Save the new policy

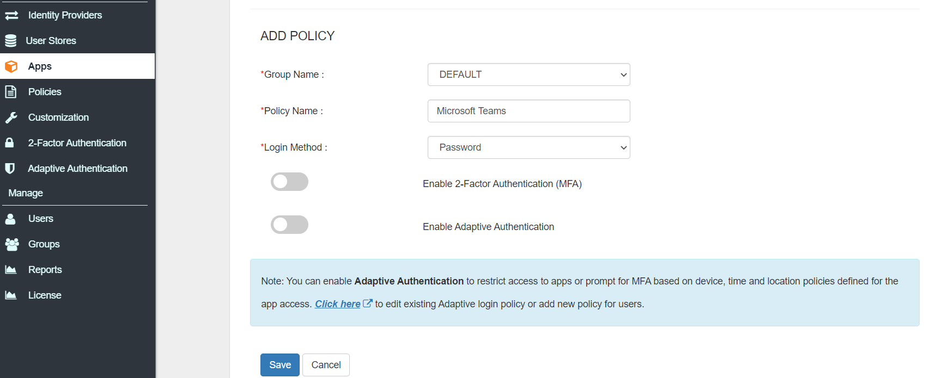(280, 365)
